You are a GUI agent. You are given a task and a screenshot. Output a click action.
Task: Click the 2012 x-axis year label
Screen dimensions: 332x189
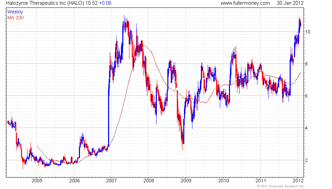point(298,181)
